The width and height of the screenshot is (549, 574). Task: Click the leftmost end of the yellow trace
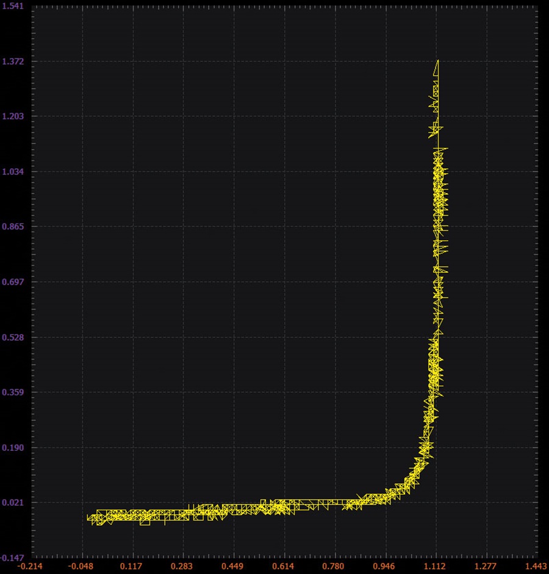(88, 517)
